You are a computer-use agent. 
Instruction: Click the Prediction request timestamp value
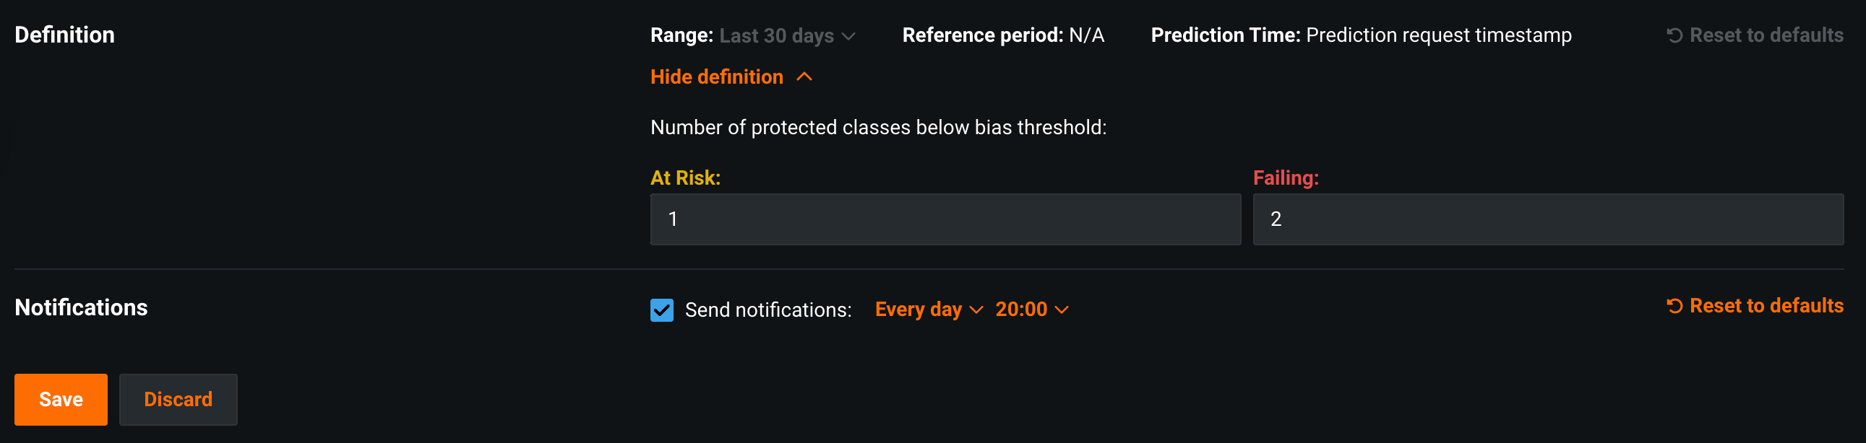click(x=1438, y=35)
